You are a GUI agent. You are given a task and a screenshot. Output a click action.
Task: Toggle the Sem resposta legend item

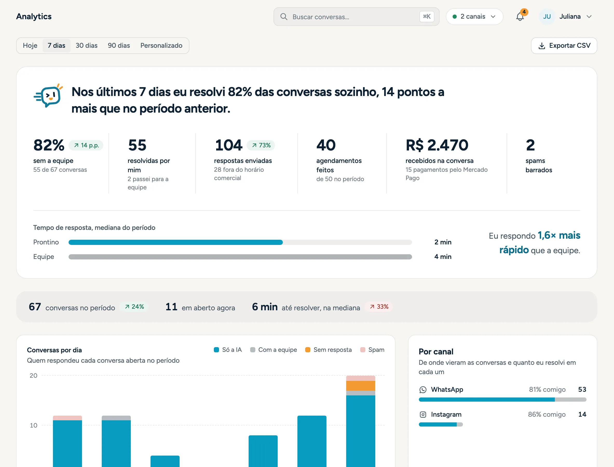[x=329, y=350]
